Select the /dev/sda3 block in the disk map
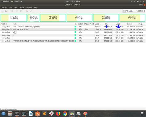 pyautogui.click(x=53, y=18)
